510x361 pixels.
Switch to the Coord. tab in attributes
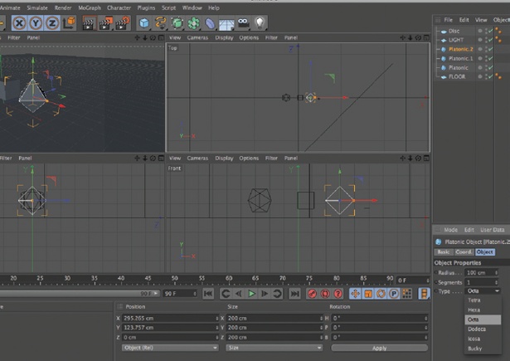tap(466, 251)
